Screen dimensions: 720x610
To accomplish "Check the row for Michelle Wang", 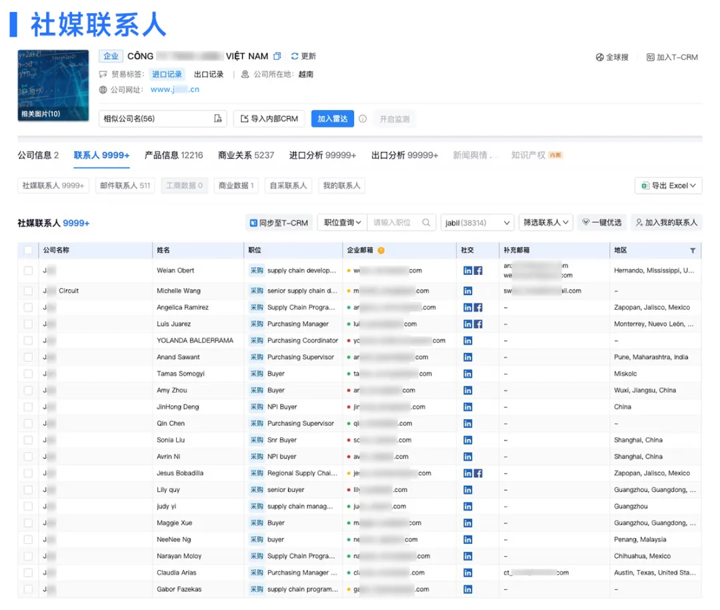I will pyautogui.click(x=27, y=290).
